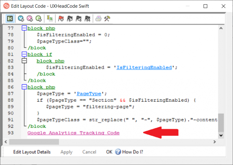Go to the previous bookmark flag
This screenshot has width=233, height=165.
pos(78,19)
